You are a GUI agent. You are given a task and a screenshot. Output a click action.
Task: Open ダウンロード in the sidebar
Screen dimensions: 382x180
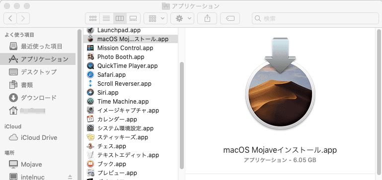point(38,98)
